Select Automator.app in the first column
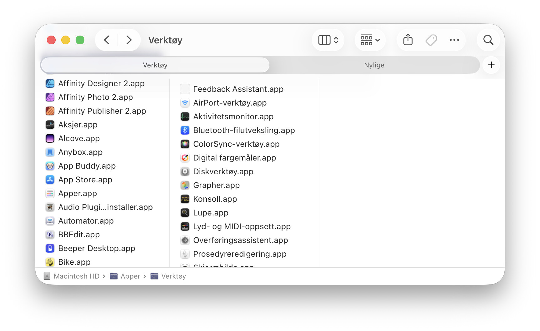The height and width of the screenshot is (331, 540). (x=86, y=221)
